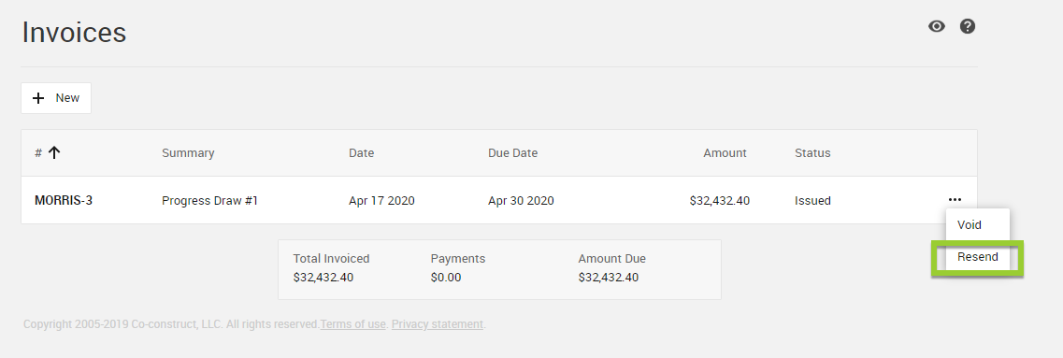Open the Privacy statement link
This screenshot has width=1063, height=358.
438,324
